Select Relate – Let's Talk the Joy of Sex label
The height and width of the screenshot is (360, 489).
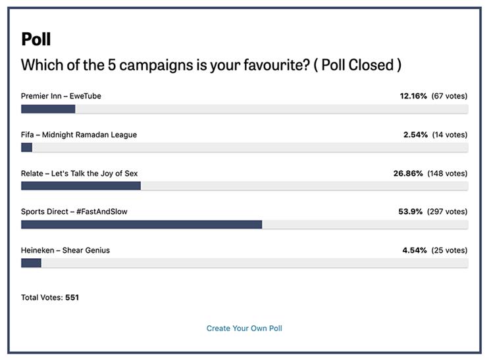[79, 173]
